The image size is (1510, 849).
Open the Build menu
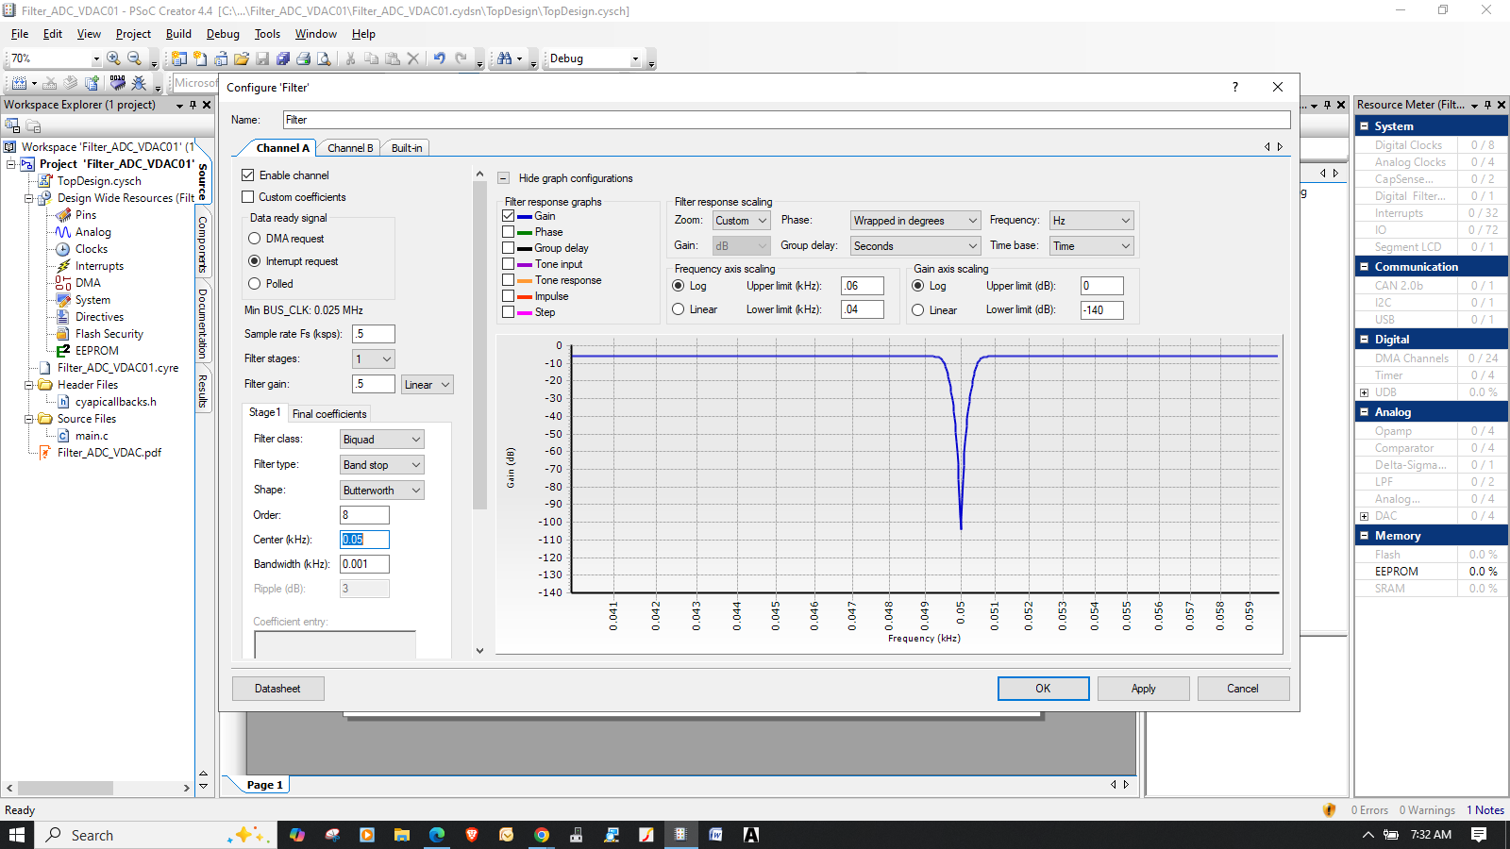click(178, 34)
